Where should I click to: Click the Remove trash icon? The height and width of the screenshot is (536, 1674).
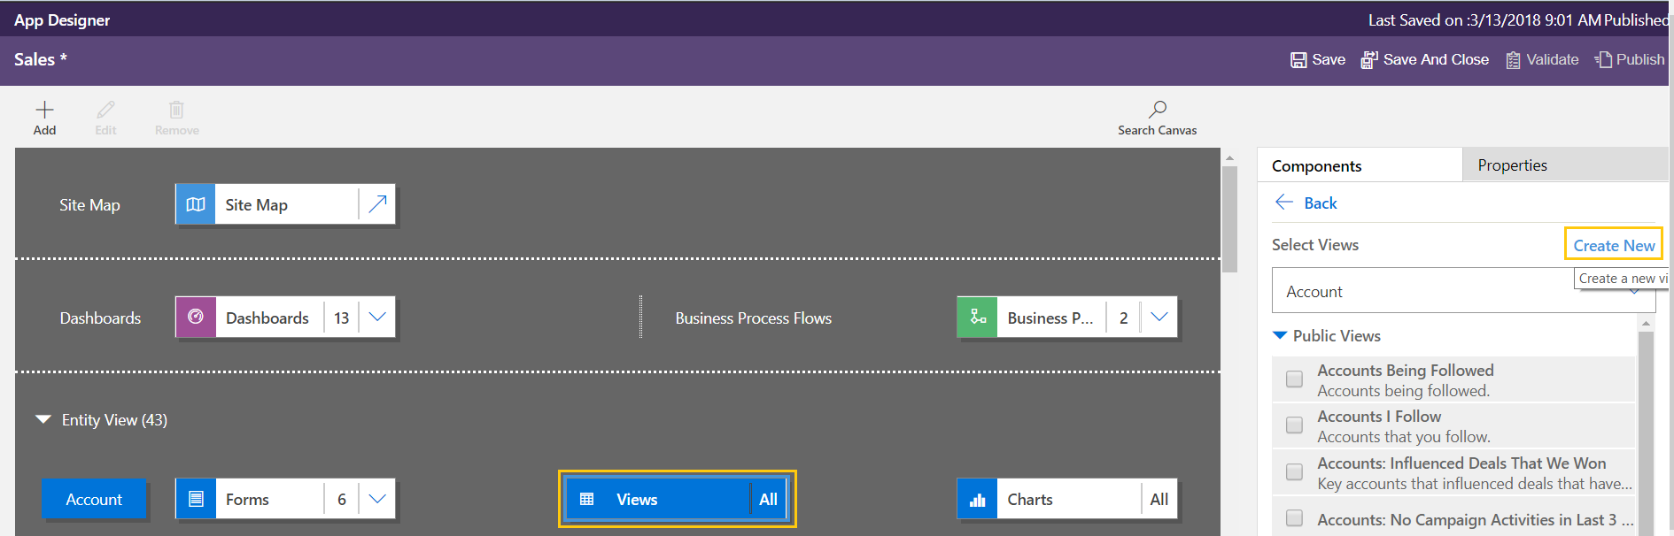(x=176, y=110)
